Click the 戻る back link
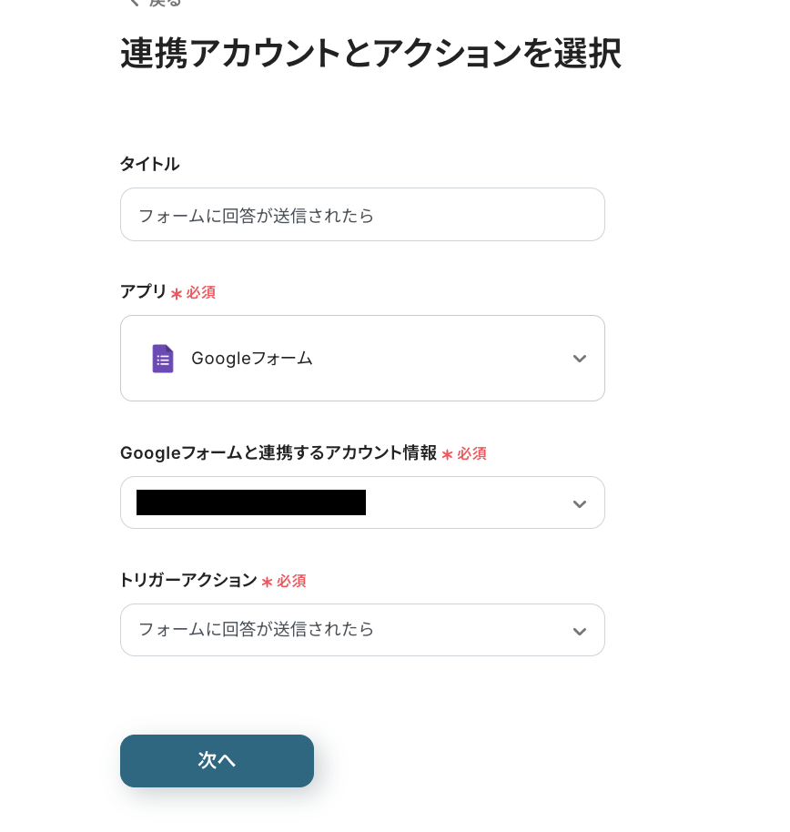Viewport: 790px width, 832px height. tap(165, 3)
